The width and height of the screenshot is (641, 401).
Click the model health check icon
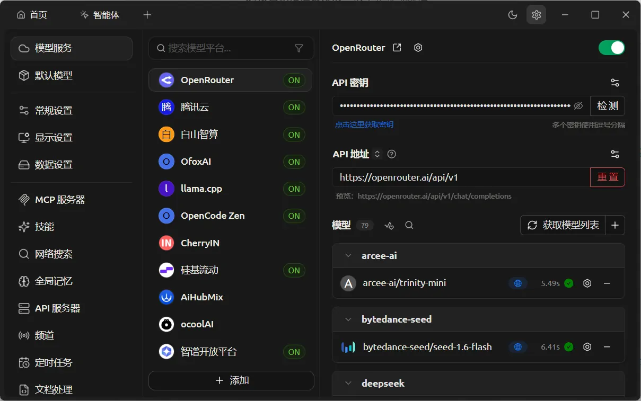click(x=390, y=225)
